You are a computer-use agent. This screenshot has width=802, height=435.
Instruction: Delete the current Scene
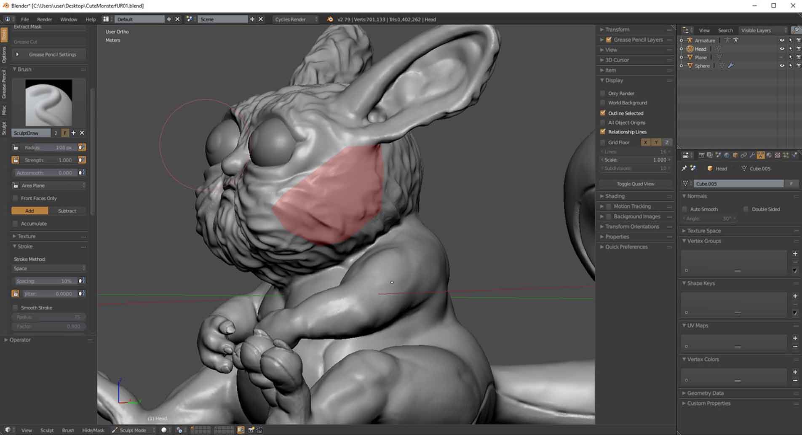click(x=261, y=19)
